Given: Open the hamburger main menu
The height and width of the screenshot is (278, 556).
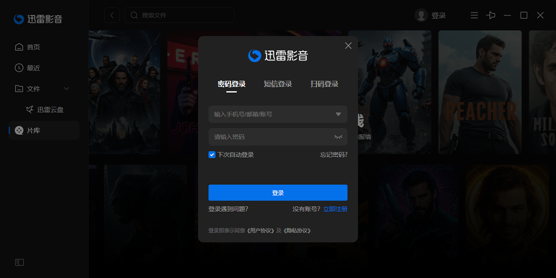Looking at the screenshot, I should coord(474,15).
